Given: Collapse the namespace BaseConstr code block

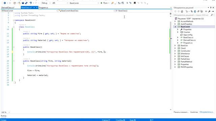Looking at the screenshot, I should [13, 20].
